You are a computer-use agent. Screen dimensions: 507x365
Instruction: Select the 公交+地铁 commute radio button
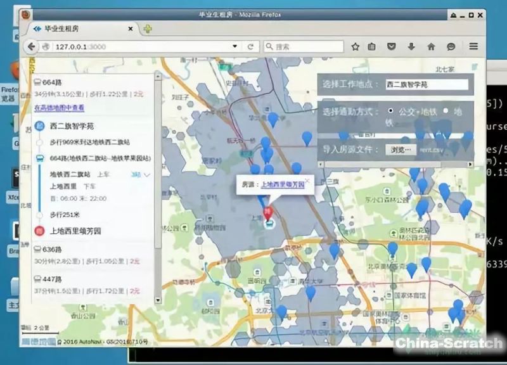pos(390,111)
